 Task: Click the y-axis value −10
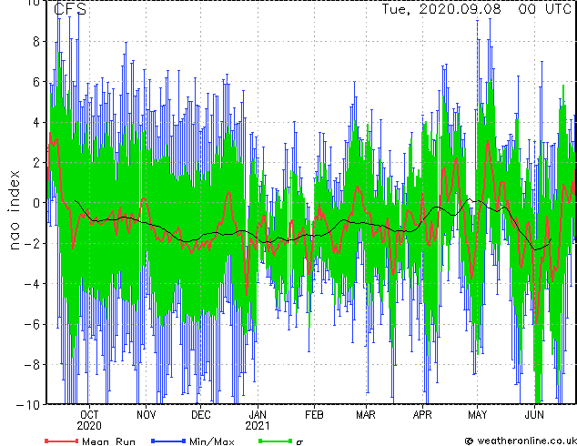click(x=28, y=404)
